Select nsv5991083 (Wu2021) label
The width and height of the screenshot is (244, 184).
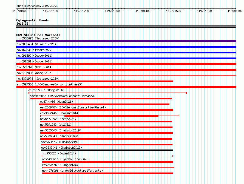tap(56, 125)
